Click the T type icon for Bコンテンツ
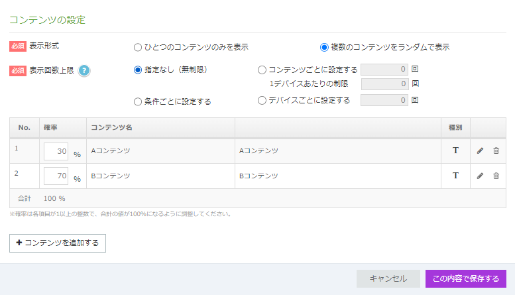This screenshot has height=295, width=515. pyautogui.click(x=455, y=176)
